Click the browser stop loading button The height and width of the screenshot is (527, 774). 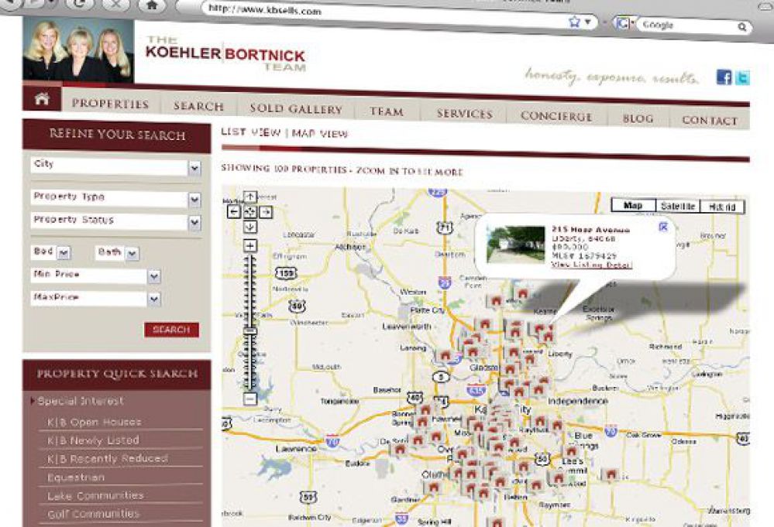tap(116, 5)
